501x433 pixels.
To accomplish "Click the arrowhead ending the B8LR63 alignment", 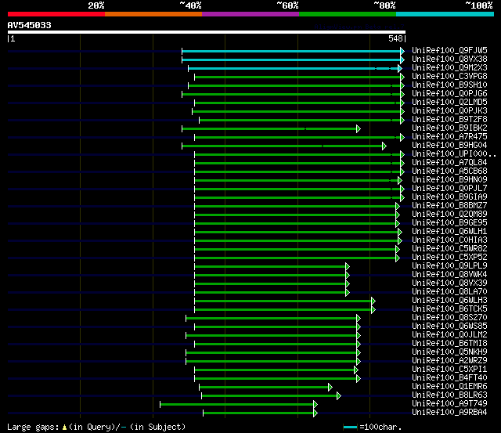I will 339,396.
